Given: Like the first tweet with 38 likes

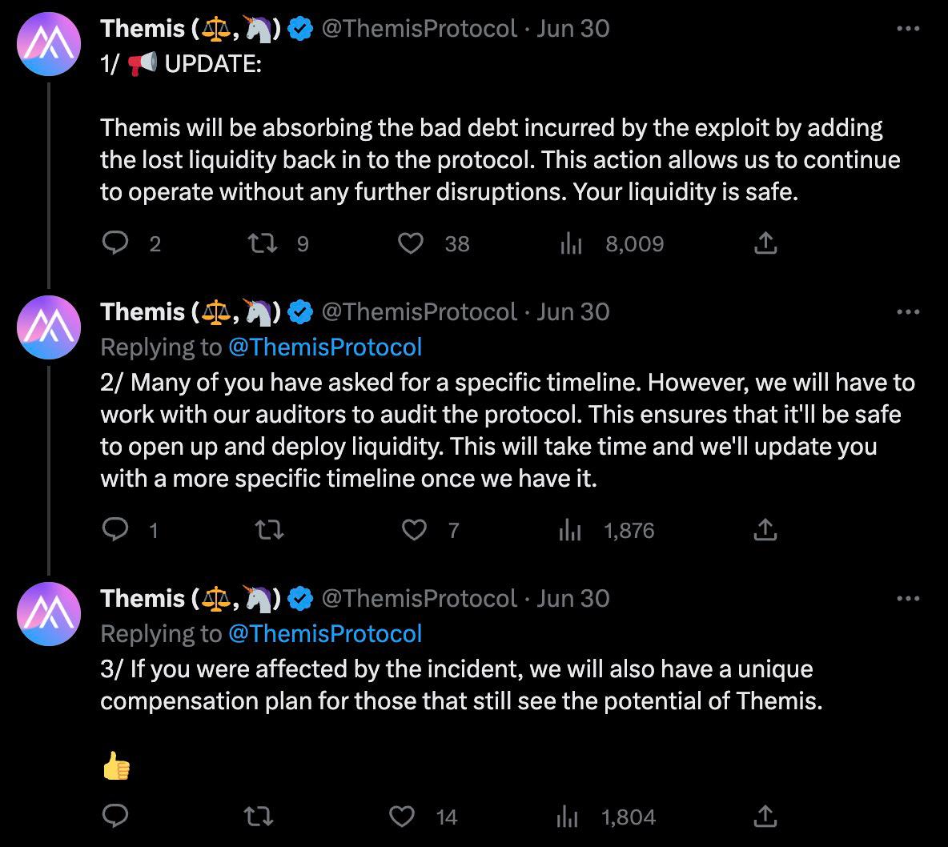Looking at the screenshot, I should pyautogui.click(x=411, y=243).
